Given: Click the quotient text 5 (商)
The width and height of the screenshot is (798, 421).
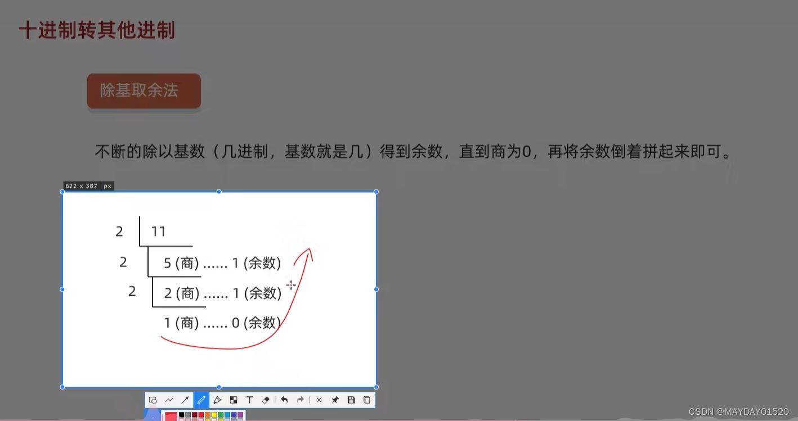Looking at the screenshot, I should pyautogui.click(x=182, y=262).
